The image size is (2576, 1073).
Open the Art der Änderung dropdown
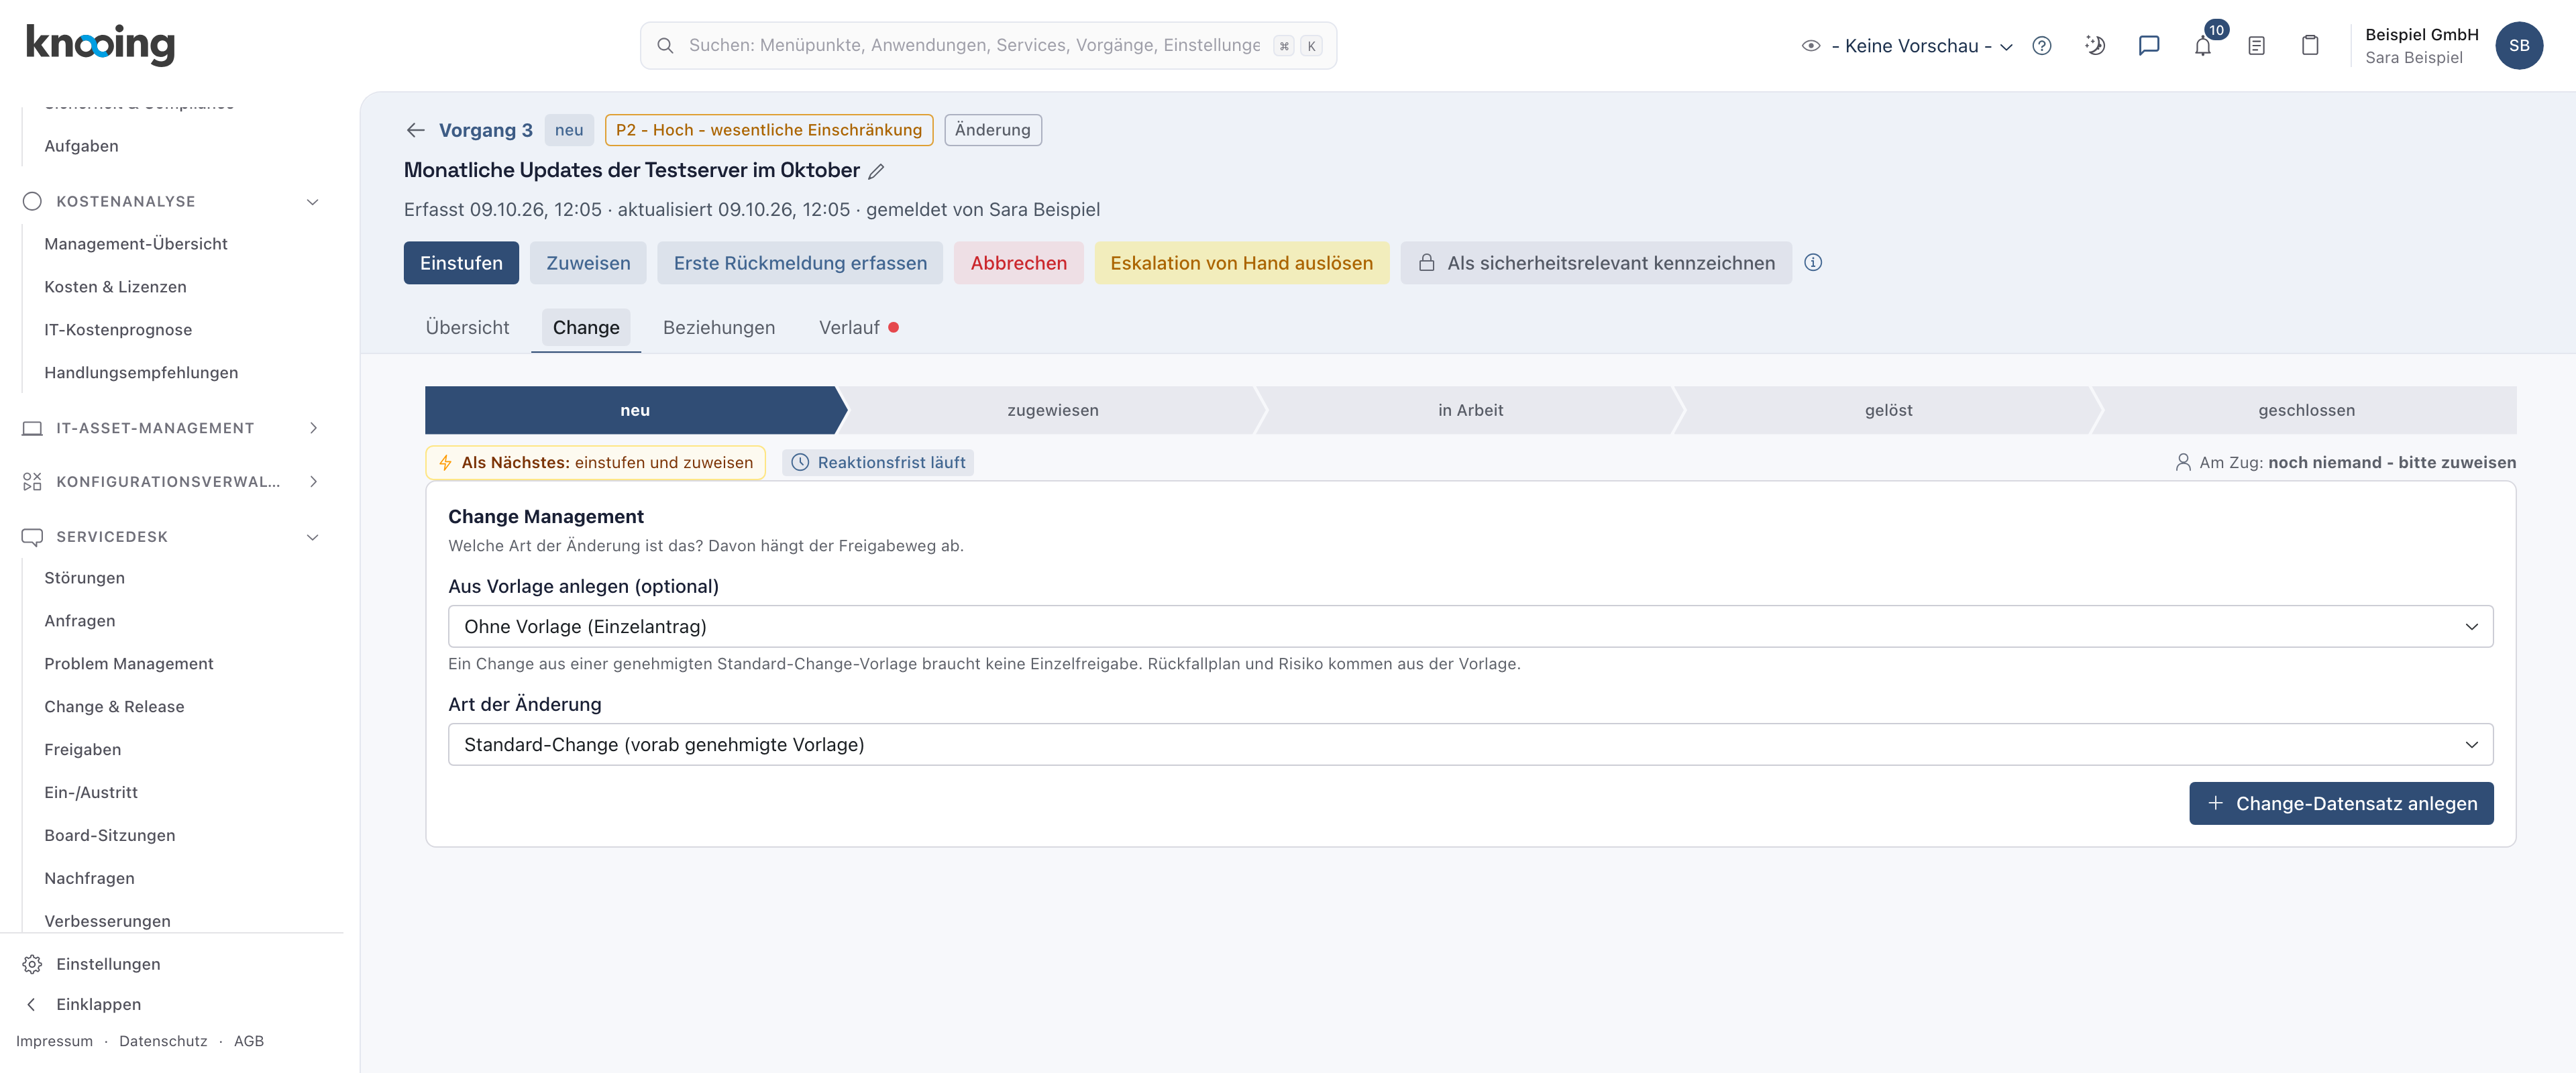click(x=1470, y=745)
